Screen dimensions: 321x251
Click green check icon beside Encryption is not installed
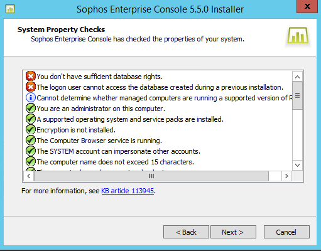tap(31, 129)
